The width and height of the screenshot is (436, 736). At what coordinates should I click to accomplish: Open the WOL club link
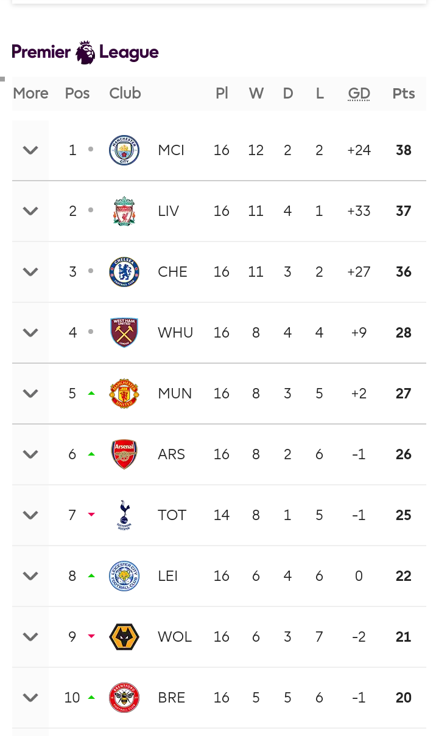click(x=175, y=637)
